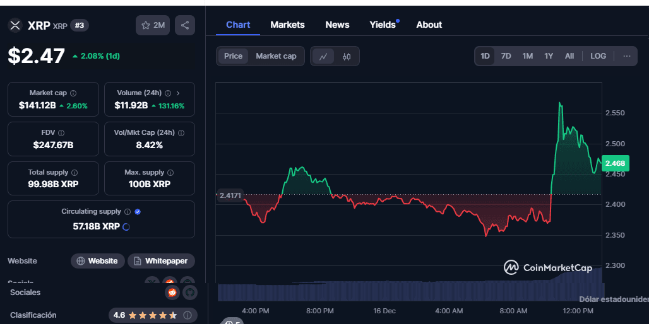Select 1D time range
The height and width of the screenshot is (324, 649).
pos(485,56)
